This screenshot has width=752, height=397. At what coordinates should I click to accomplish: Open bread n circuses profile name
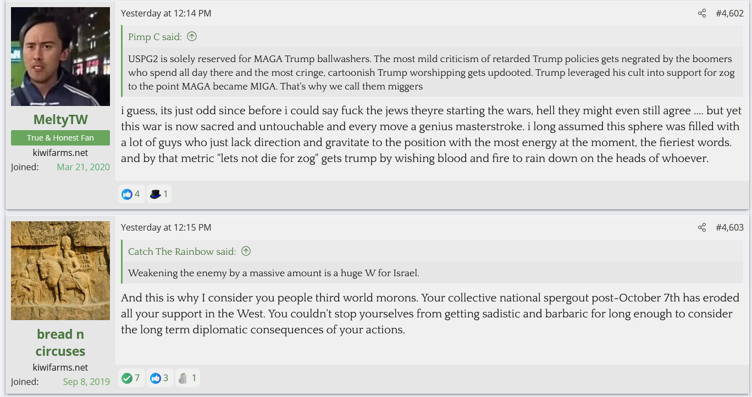tap(60, 343)
